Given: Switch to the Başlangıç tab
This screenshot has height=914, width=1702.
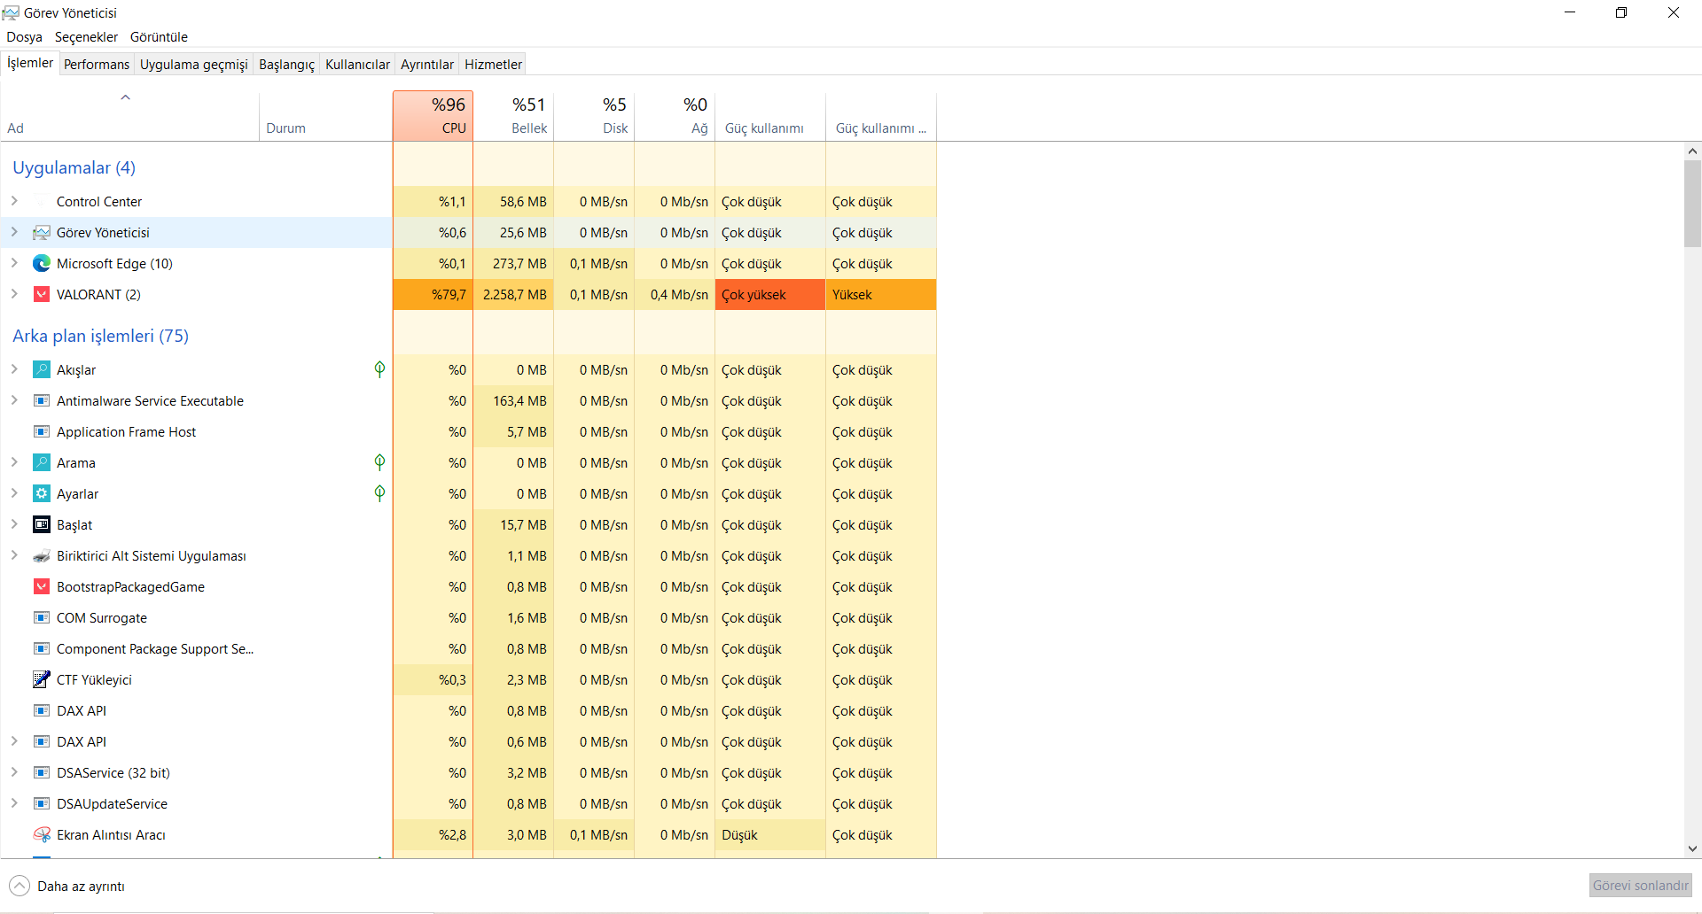Looking at the screenshot, I should (x=286, y=64).
